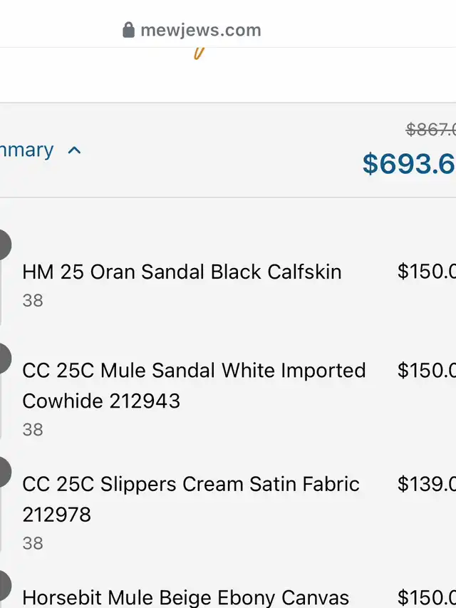Viewport: 456px width, 608px height.
Task: Click the size 38 label under Mule Sandal Cowhide
Action: click(x=33, y=430)
